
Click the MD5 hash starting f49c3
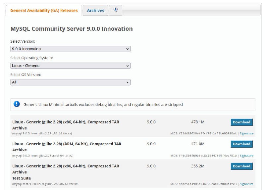click(x=208, y=156)
